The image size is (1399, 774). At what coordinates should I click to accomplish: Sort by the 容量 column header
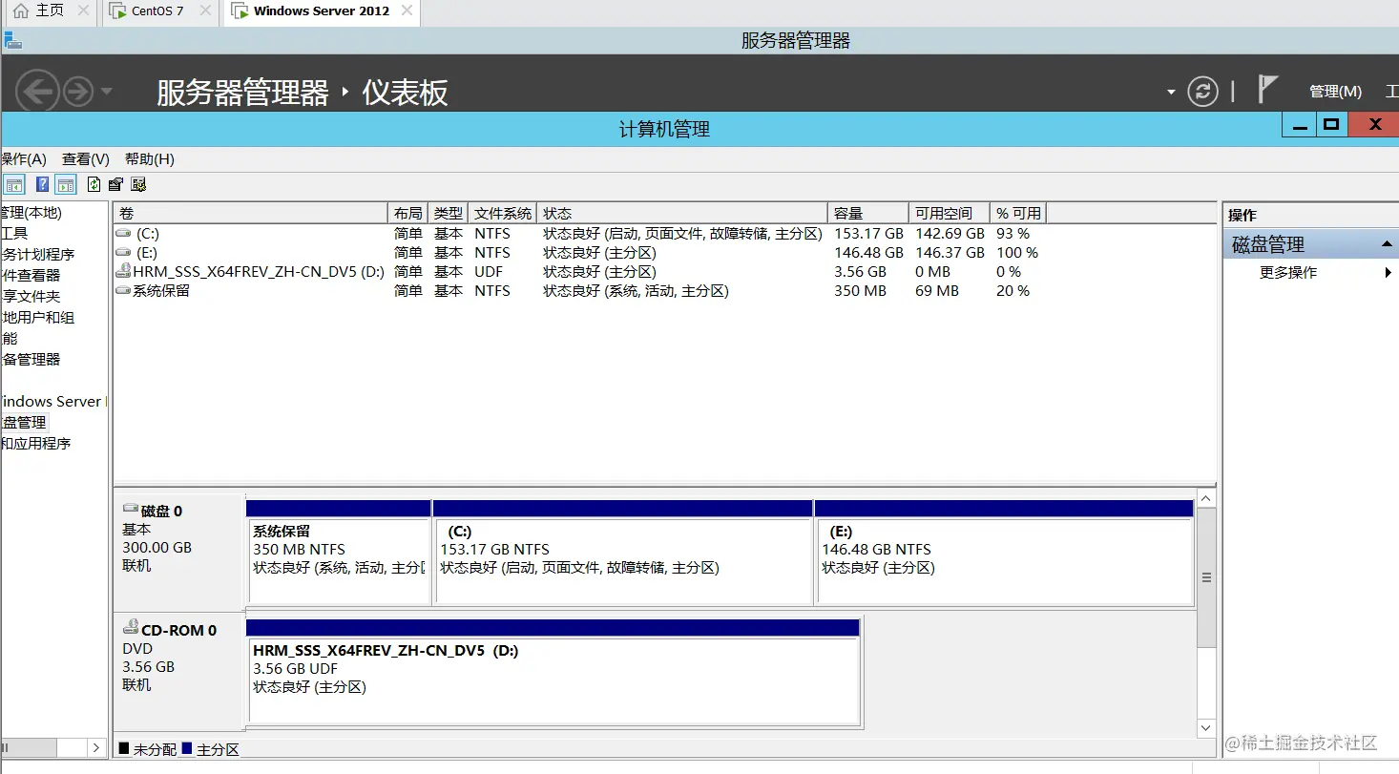click(x=868, y=213)
